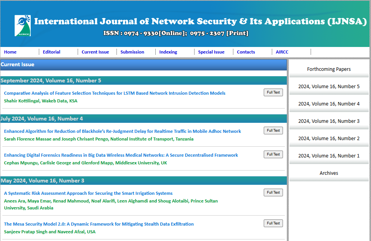Open Archives in sidebar

[329, 173]
